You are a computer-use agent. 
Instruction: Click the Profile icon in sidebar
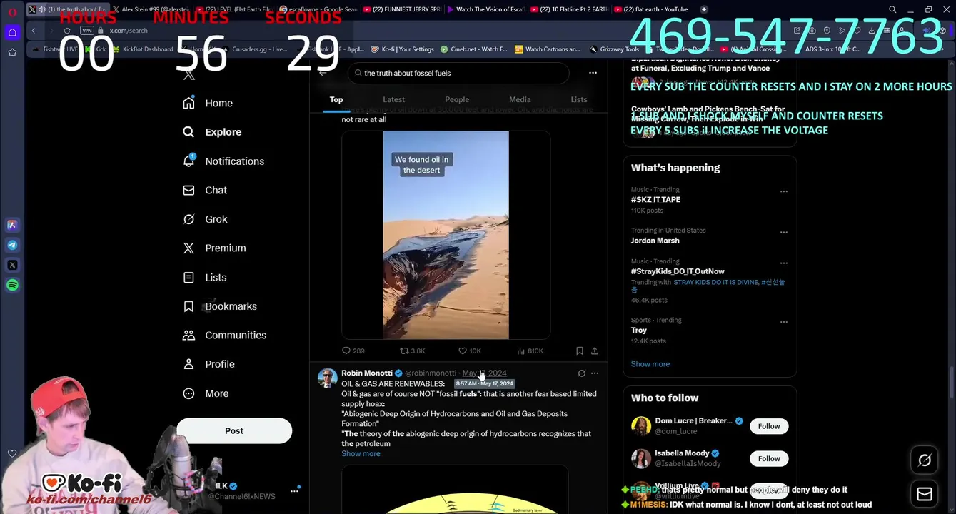[x=188, y=364]
